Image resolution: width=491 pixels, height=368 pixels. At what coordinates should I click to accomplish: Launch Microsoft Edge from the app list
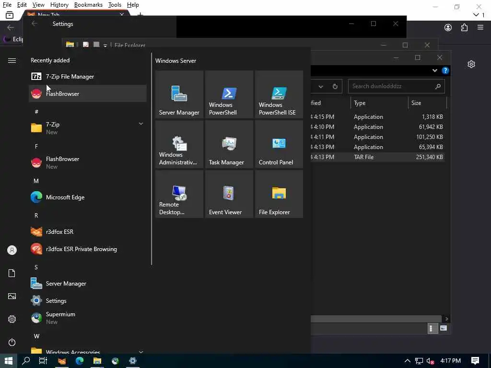pyautogui.click(x=87, y=197)
